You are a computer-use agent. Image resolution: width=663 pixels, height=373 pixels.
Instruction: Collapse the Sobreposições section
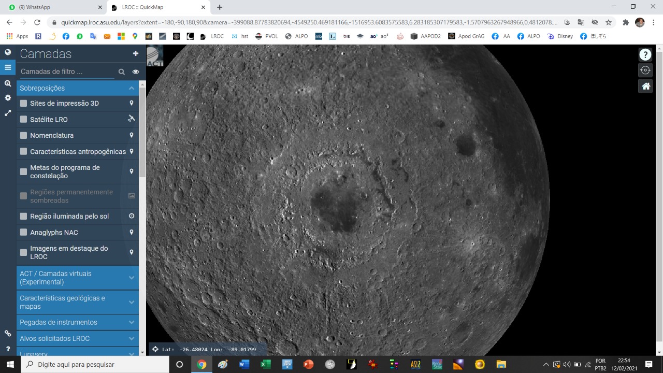click(78, 88)
